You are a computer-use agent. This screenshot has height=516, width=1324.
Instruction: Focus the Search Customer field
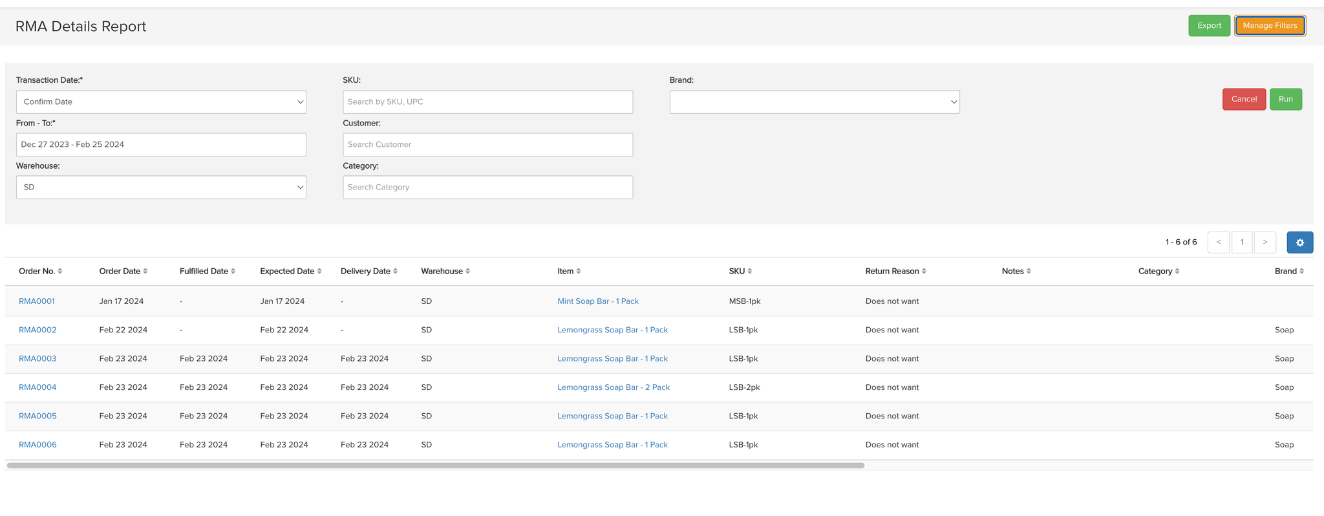tap(487, 145)
